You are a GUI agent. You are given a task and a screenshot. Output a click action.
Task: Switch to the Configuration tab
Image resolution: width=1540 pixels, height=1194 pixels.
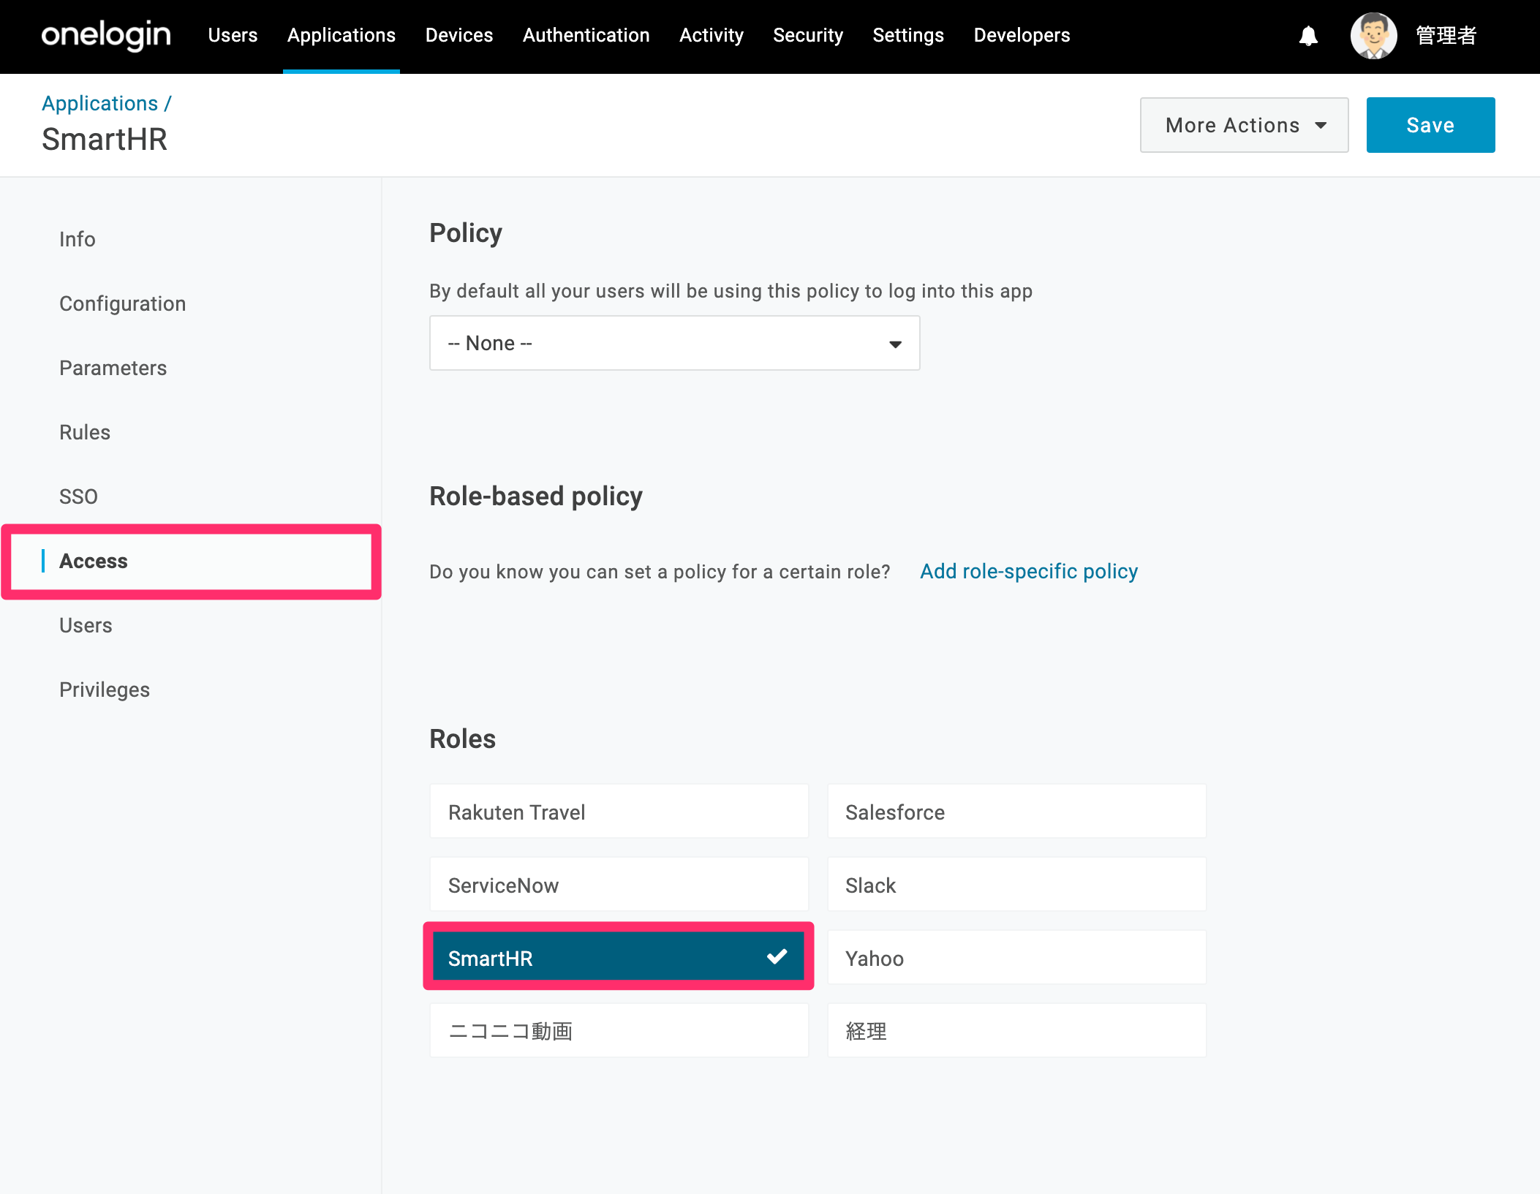[123, 303]
